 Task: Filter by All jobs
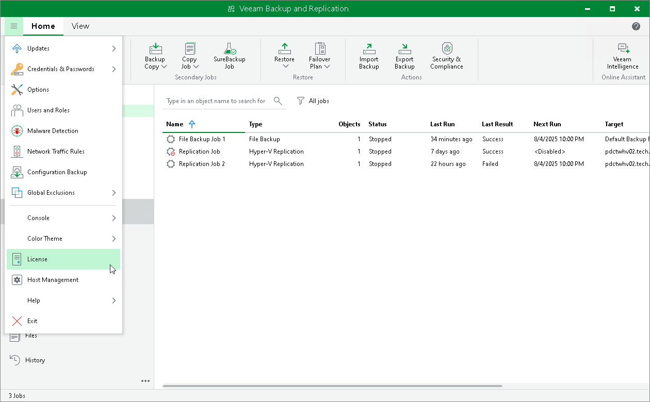coord(313,101)
